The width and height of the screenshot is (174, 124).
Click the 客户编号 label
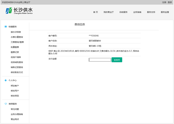(53, 36)
